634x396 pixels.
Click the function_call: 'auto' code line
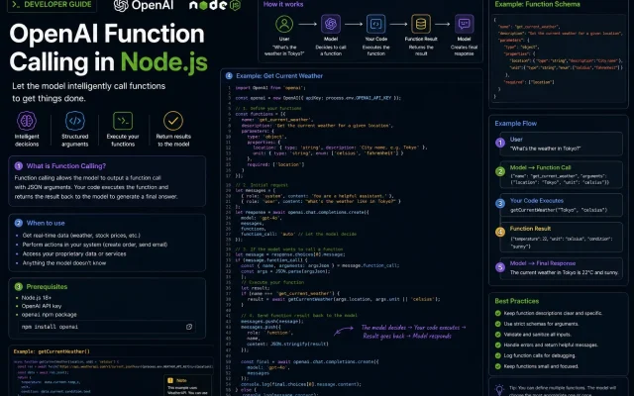(x=298, y=234)
